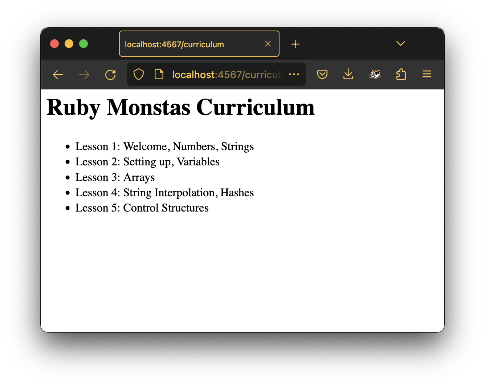Open the browser extensions panel

[401, 74]
